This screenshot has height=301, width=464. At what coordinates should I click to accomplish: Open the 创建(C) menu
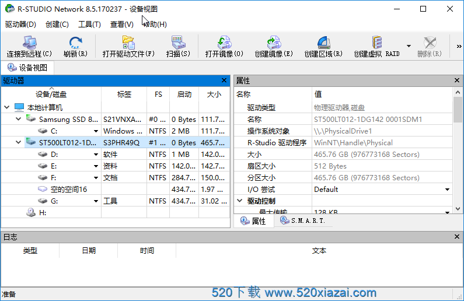click(57, 24)
